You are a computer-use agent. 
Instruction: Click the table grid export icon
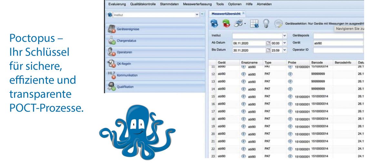click(x=254, y=24)
